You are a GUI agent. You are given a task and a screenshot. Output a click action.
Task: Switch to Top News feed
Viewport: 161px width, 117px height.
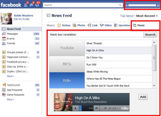coord(127,16)
